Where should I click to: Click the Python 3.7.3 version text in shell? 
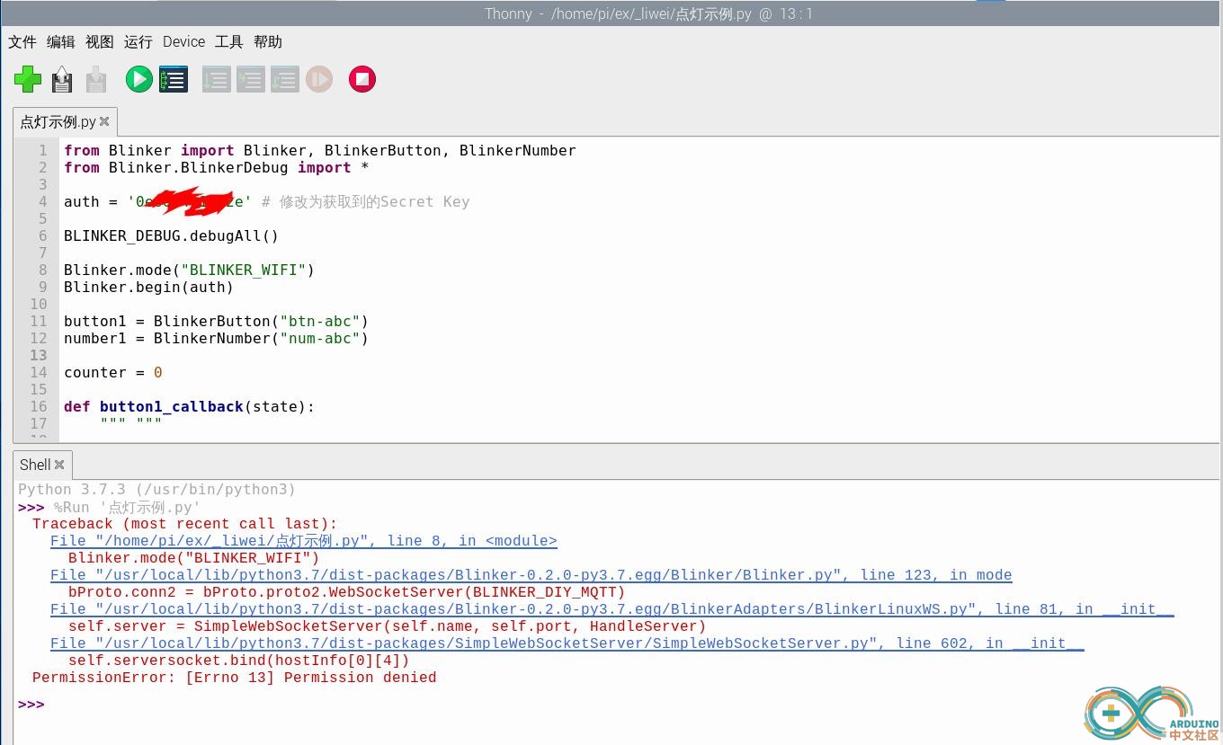156,490
